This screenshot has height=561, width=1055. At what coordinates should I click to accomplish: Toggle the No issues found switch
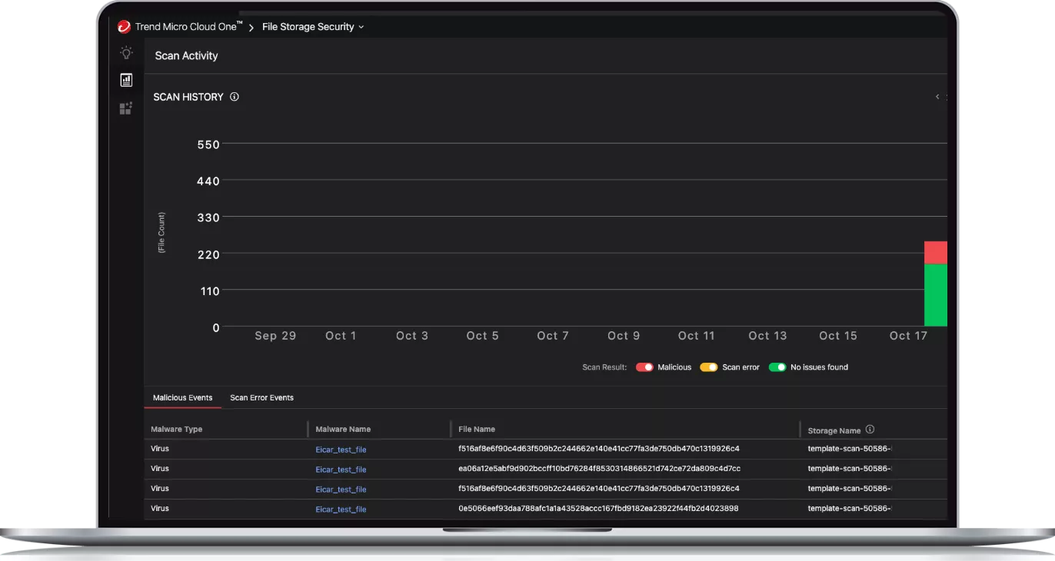pos(777,367)
